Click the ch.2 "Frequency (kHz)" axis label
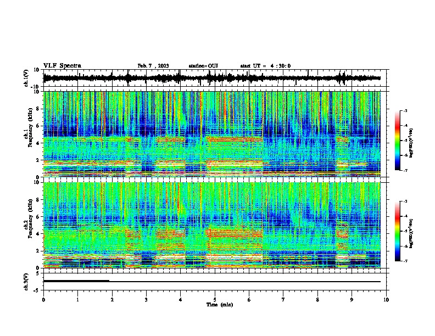435x336 pixels. [x=30, y=219]
